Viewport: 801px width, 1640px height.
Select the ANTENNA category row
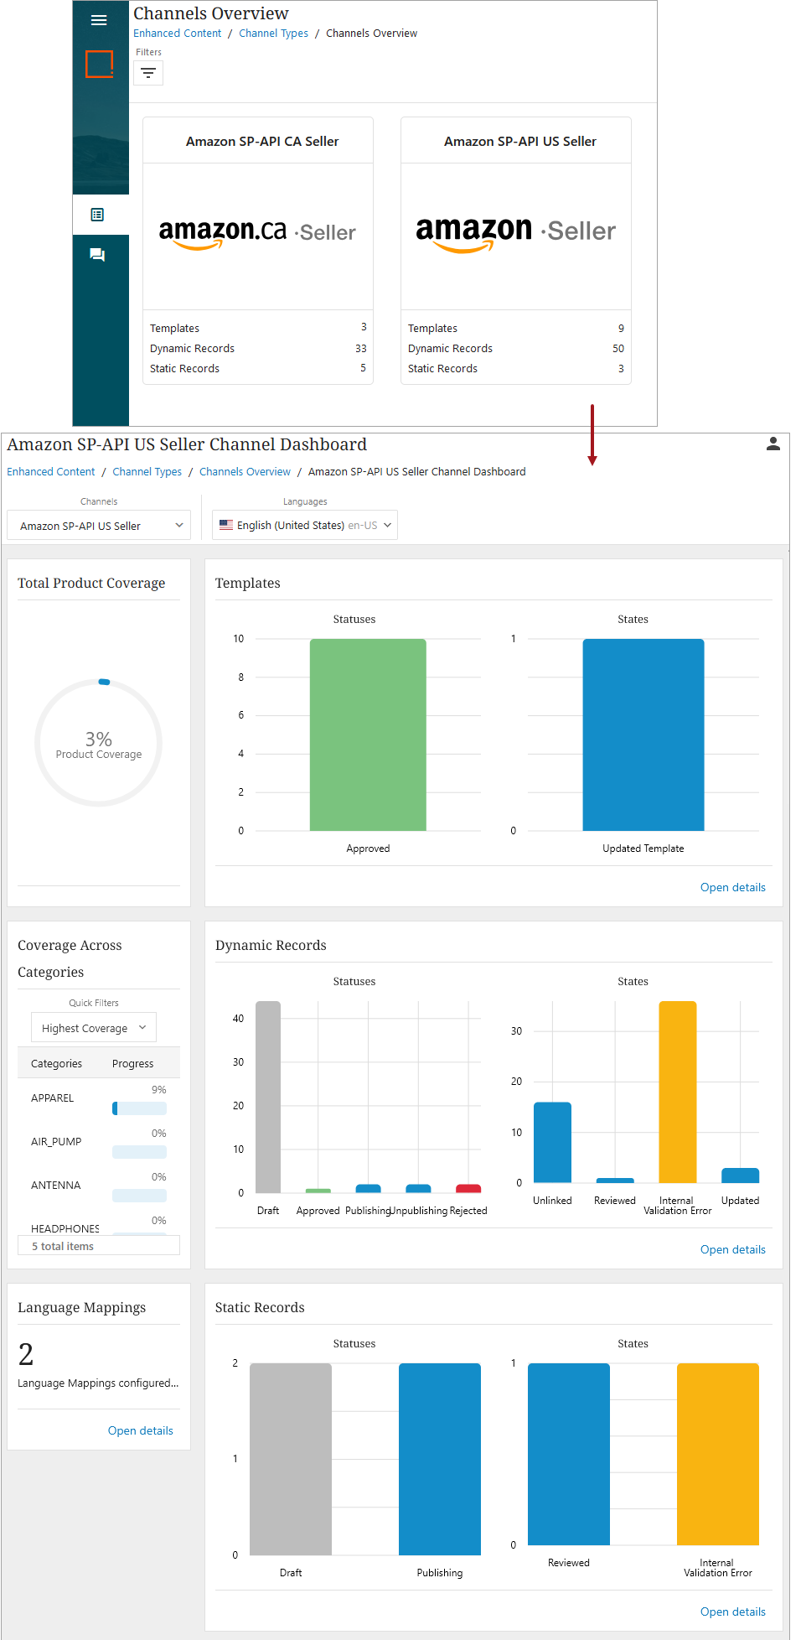point(99,1186)
